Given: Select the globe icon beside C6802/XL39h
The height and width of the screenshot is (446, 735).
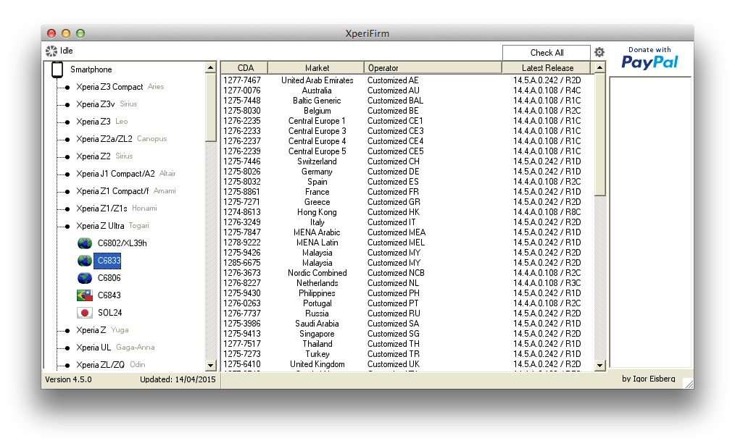Looking at the screenshot, I should point(85,243).
